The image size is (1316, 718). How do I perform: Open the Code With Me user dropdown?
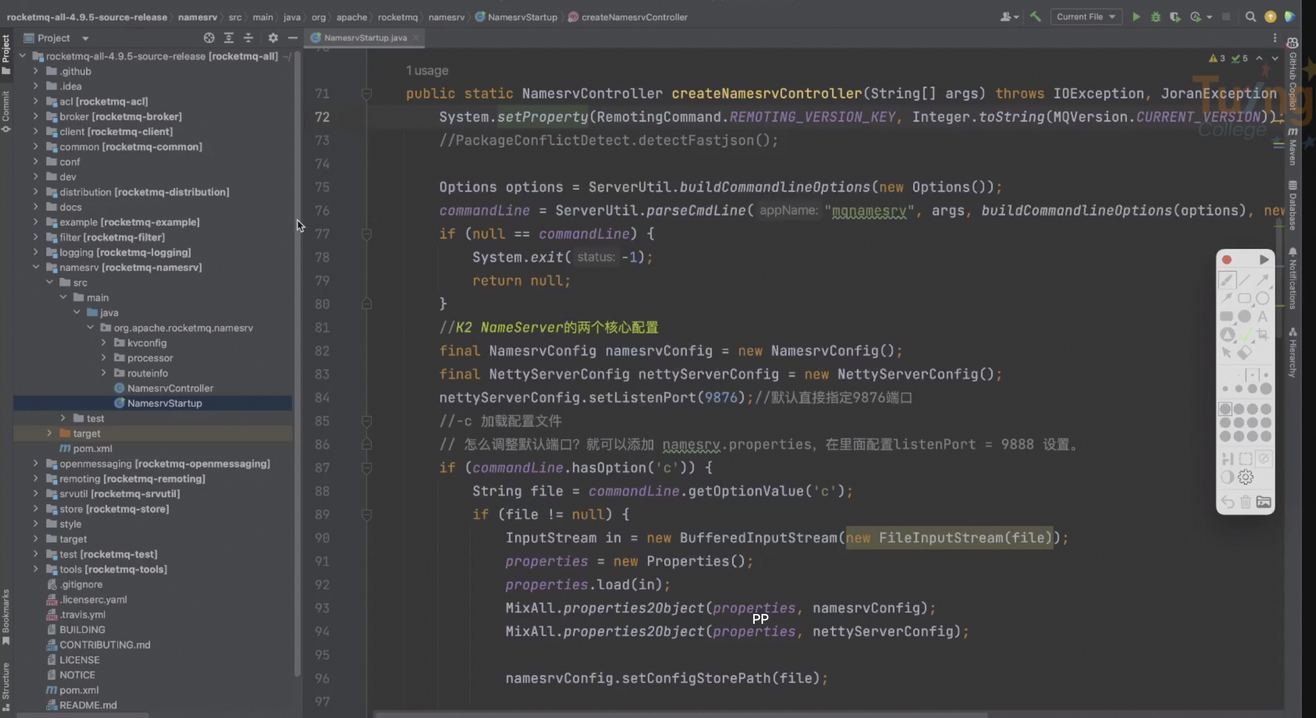pyautogui.click(x=1009, y=17)
